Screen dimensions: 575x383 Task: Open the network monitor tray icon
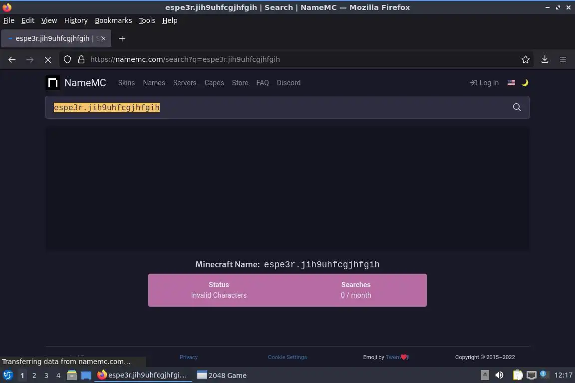coord(531,375)
